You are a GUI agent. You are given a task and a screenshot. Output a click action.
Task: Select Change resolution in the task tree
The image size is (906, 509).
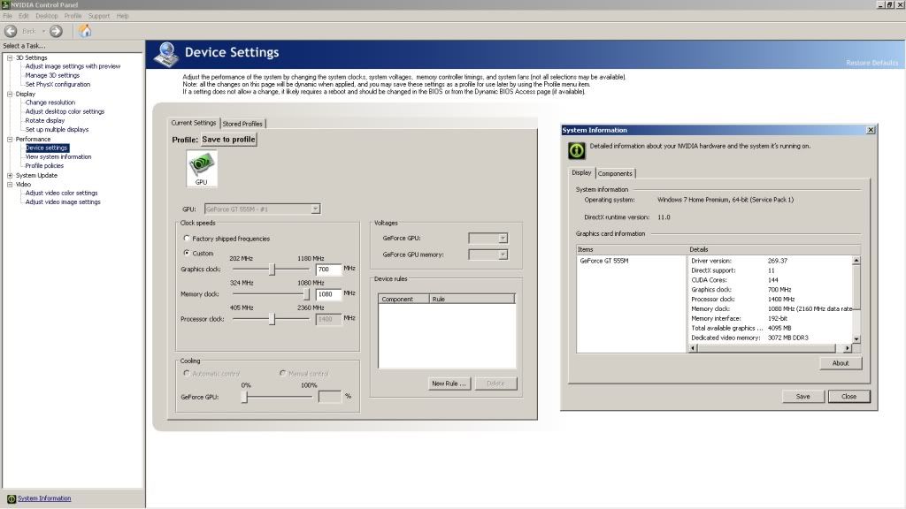point(50,103)
